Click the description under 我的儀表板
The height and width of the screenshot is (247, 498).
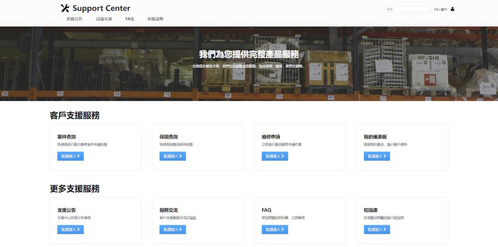coord(386,144)
